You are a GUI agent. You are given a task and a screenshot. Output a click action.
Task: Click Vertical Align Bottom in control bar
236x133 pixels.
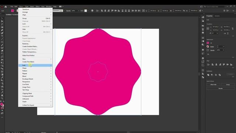(119, 11)
